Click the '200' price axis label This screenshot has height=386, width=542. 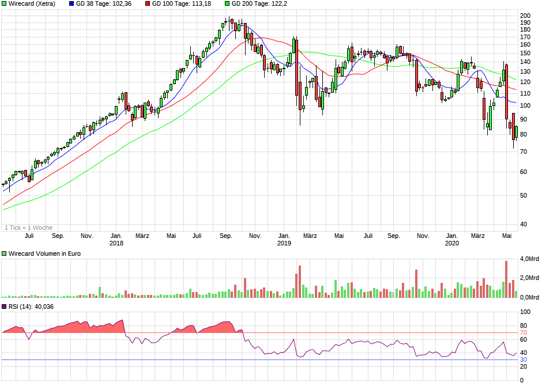pyautogui.click(x=525, y=16)
